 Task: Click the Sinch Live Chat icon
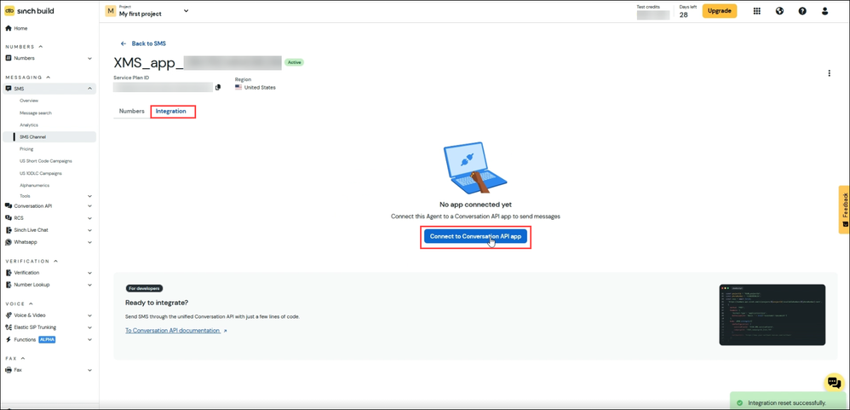[9, 230]
